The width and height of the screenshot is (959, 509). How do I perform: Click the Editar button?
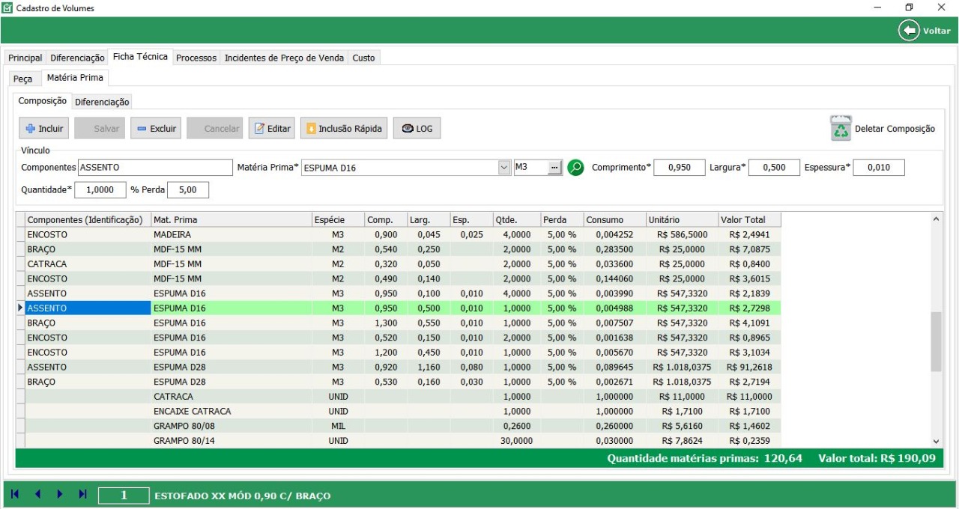point(272,128)
